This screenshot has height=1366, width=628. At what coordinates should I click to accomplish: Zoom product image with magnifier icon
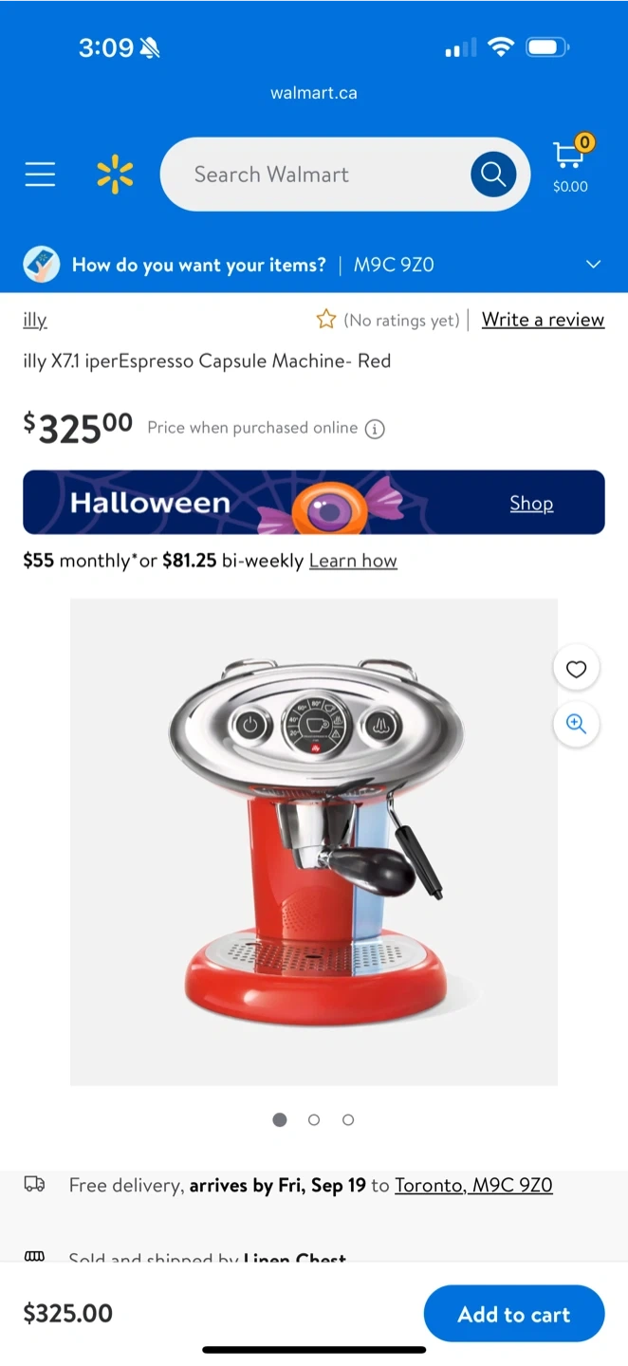pyautogui.click(x=576, y=724)
